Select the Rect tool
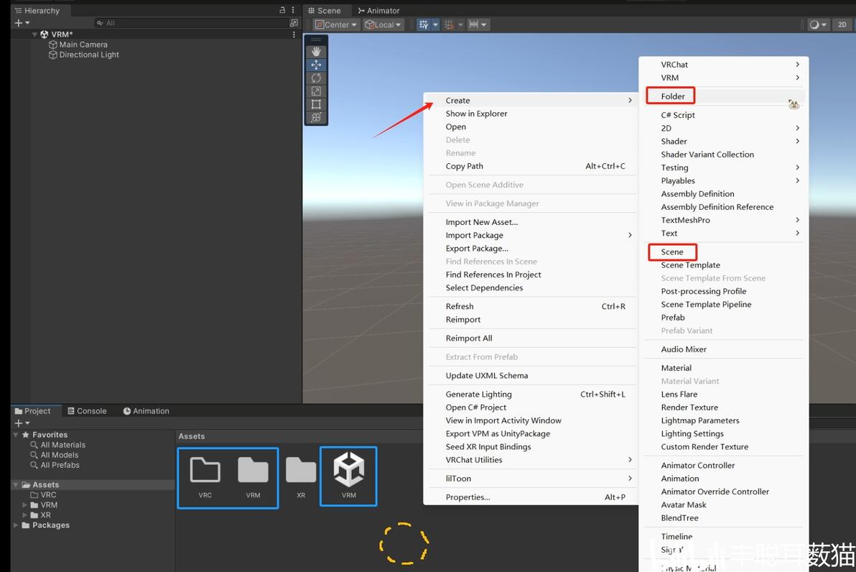 pyautogui.click(x=316, y=103)
